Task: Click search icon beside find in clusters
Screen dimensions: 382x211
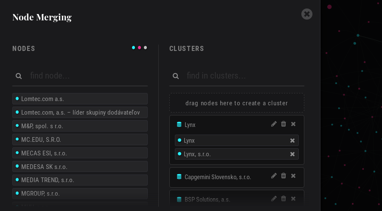Action: coord(176,76)
